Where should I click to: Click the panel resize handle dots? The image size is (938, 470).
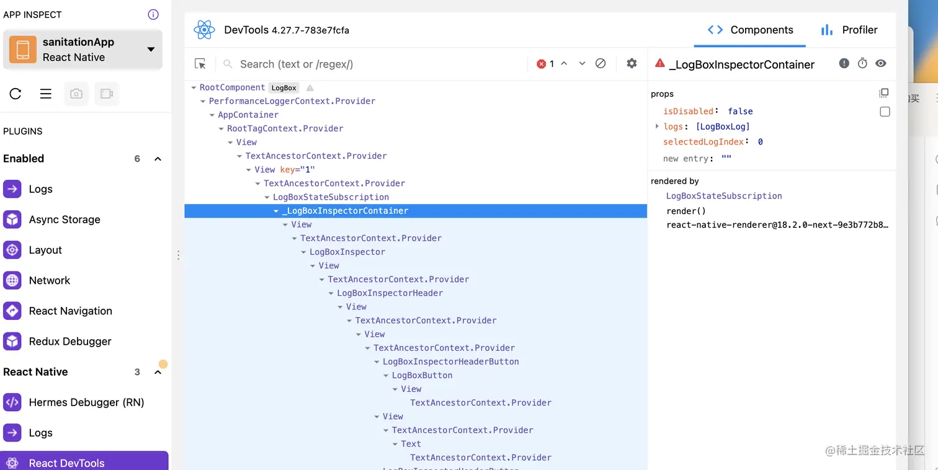click(179, 255)
